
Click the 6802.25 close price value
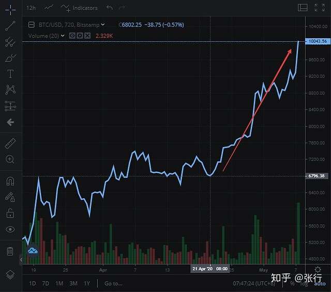[132, 25]
